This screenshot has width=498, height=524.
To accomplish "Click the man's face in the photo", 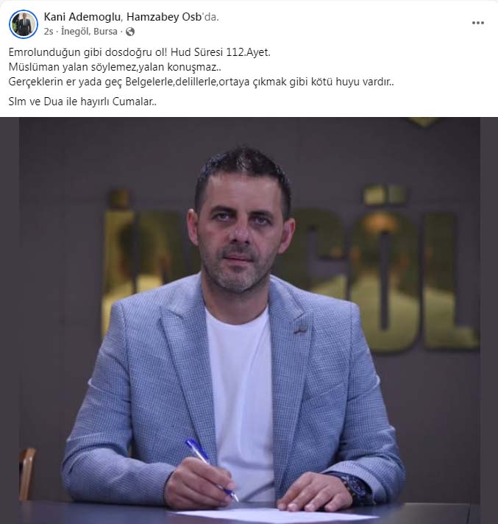I will point(239,234).
